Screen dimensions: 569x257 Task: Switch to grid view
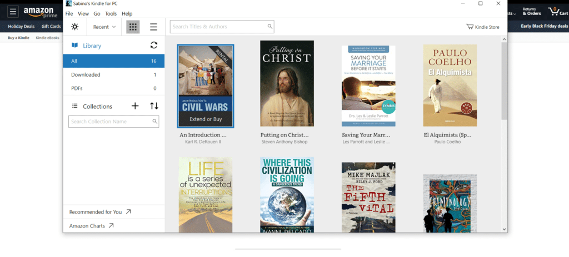(133, 27)
